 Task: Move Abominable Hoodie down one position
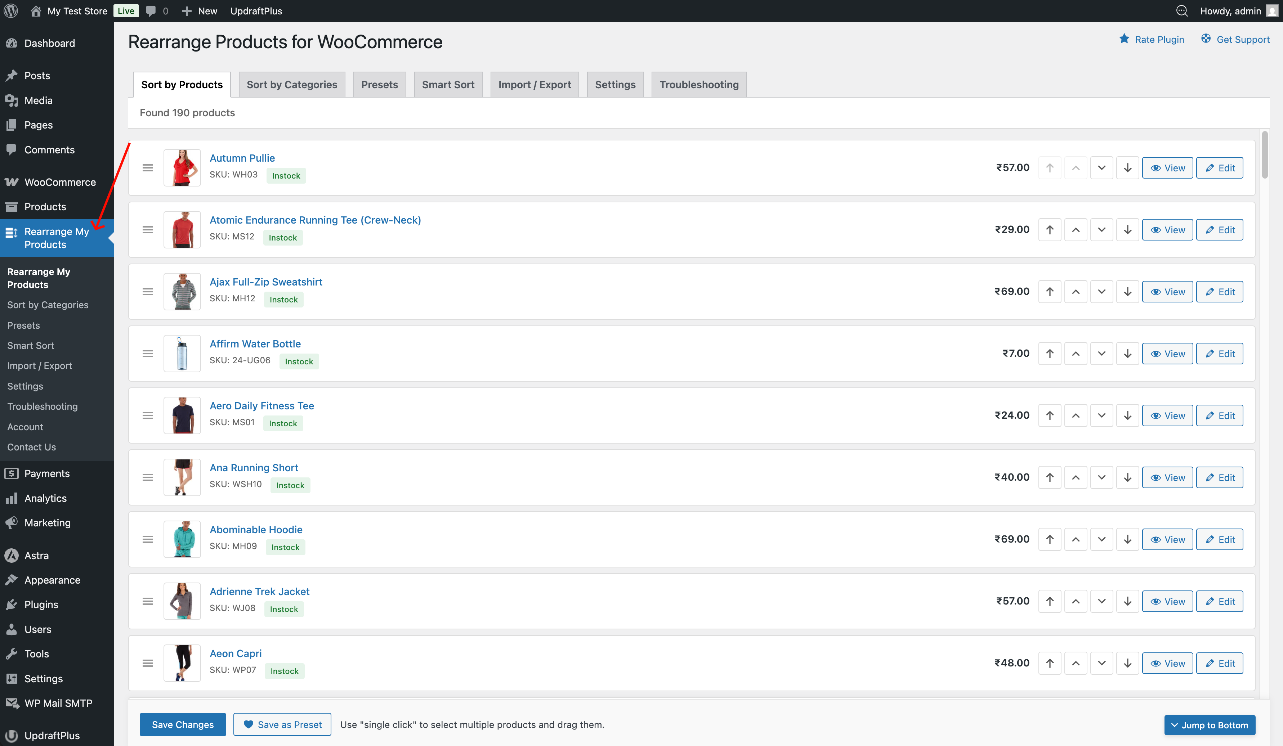[x=1101, y=539]
